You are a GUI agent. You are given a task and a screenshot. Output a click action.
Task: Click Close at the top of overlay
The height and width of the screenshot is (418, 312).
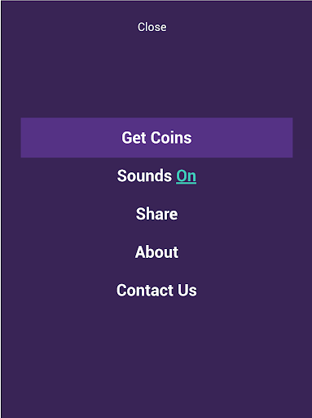click(x=152, y=27)
